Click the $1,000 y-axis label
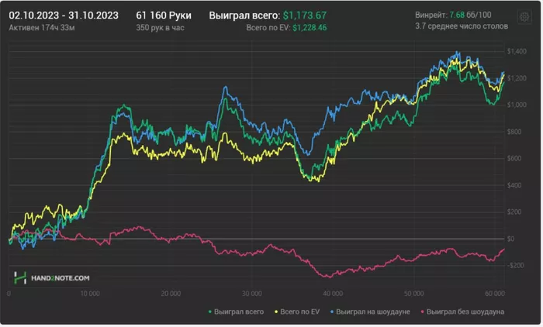Screen dimensions: 543x327 pyautogui.click(x=517, y=105)
